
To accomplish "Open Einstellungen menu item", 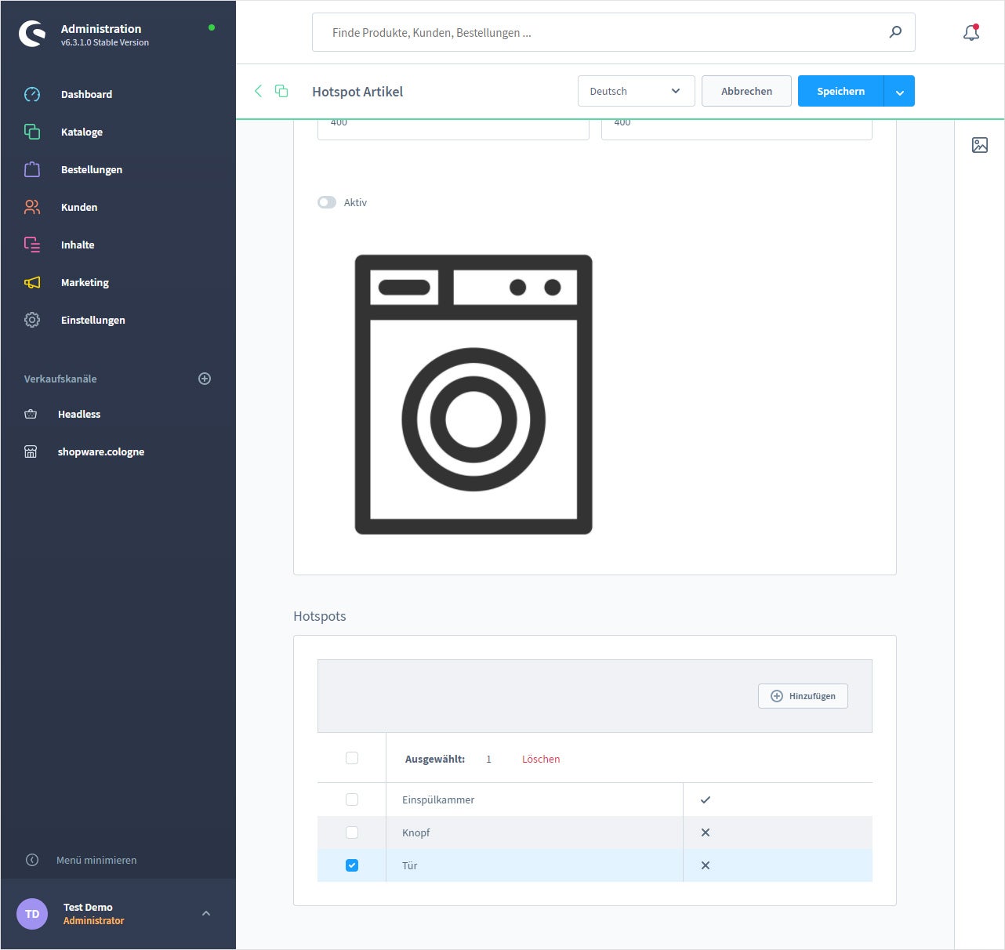I will tap(93, 320).
